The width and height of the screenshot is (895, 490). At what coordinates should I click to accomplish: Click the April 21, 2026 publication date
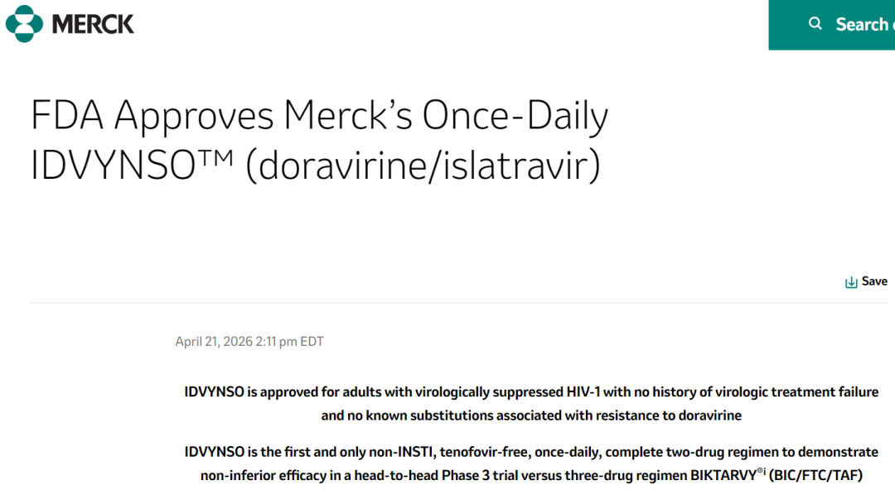coord(214,342)
